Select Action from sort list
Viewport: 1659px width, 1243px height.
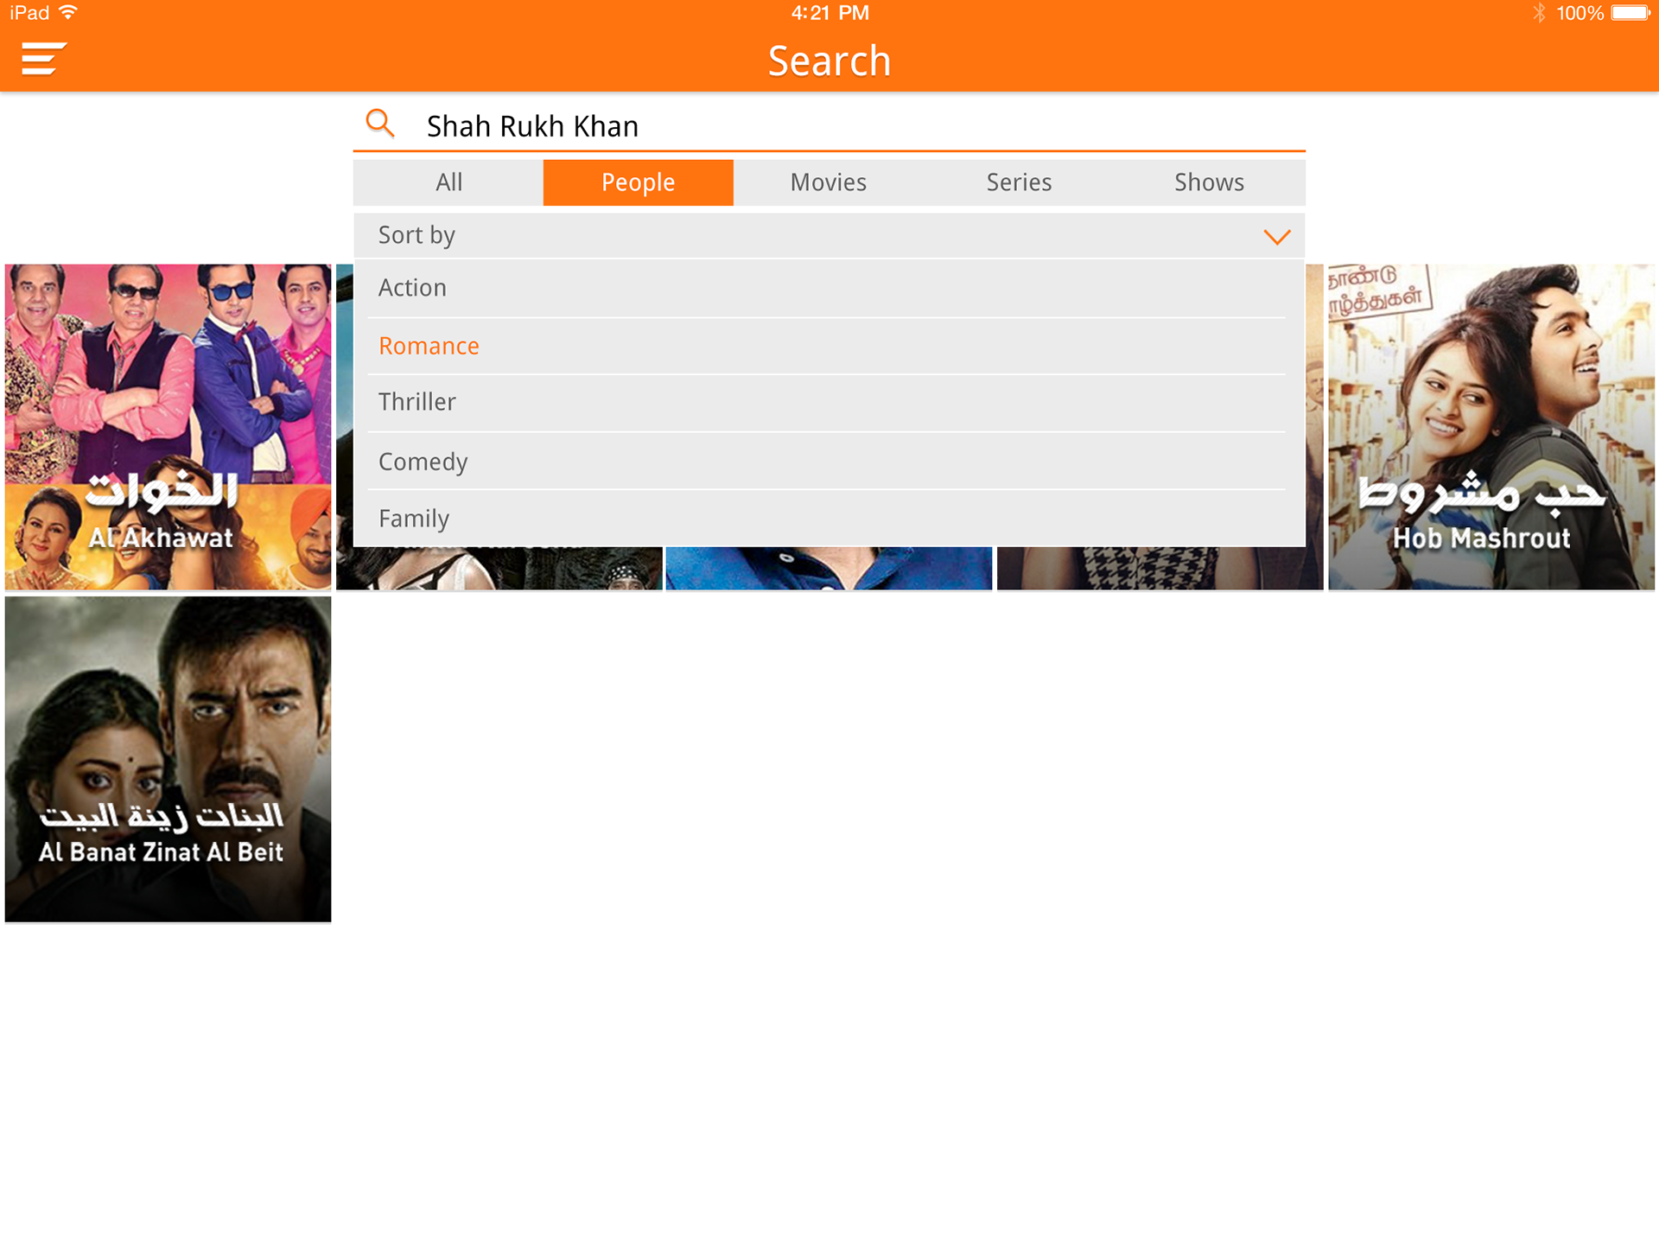click(412, 288)
